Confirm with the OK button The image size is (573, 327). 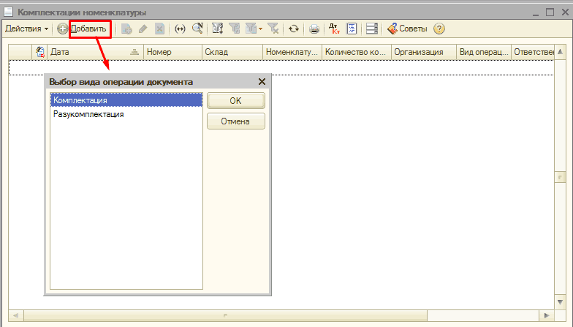(x=235, y=101)
